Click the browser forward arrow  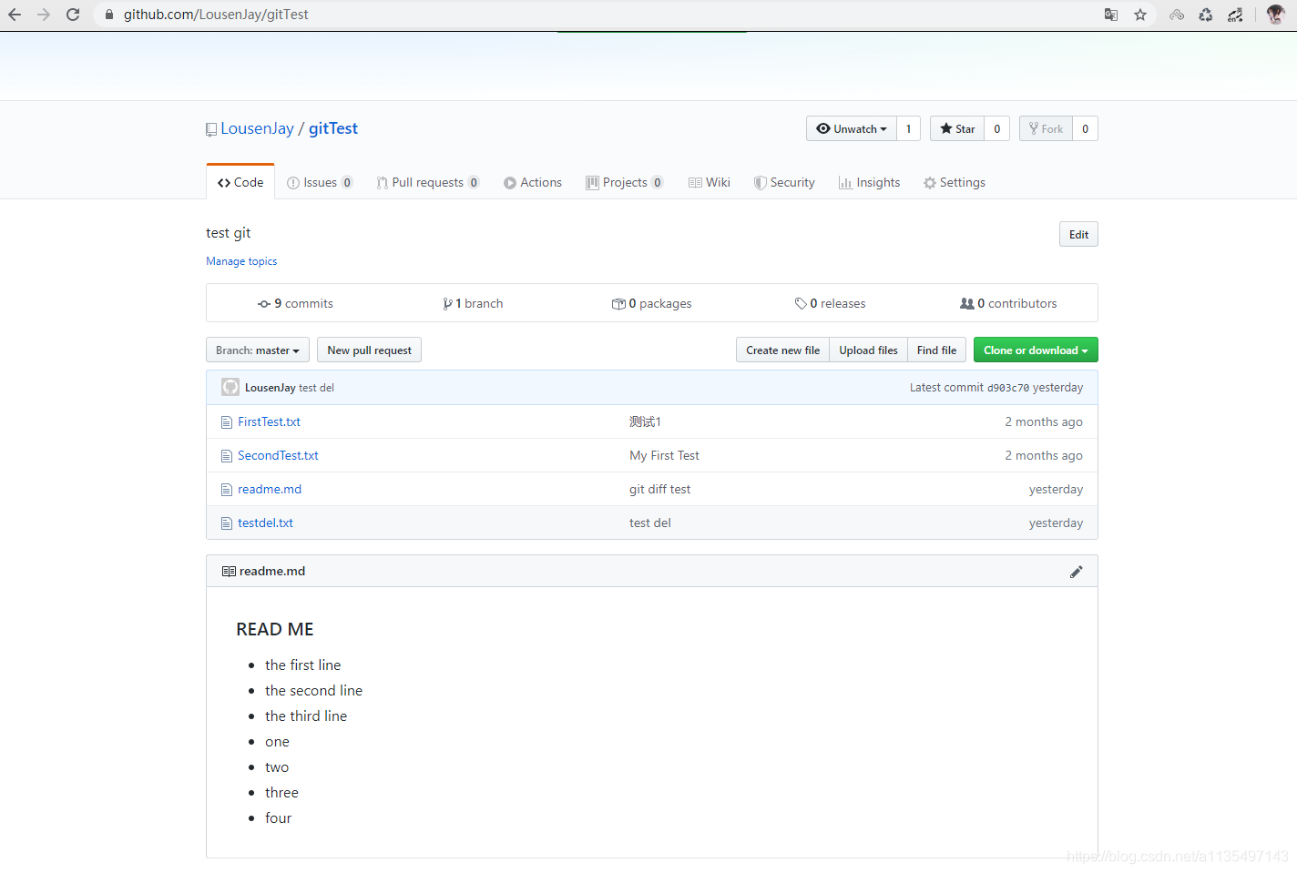[44, 15]
